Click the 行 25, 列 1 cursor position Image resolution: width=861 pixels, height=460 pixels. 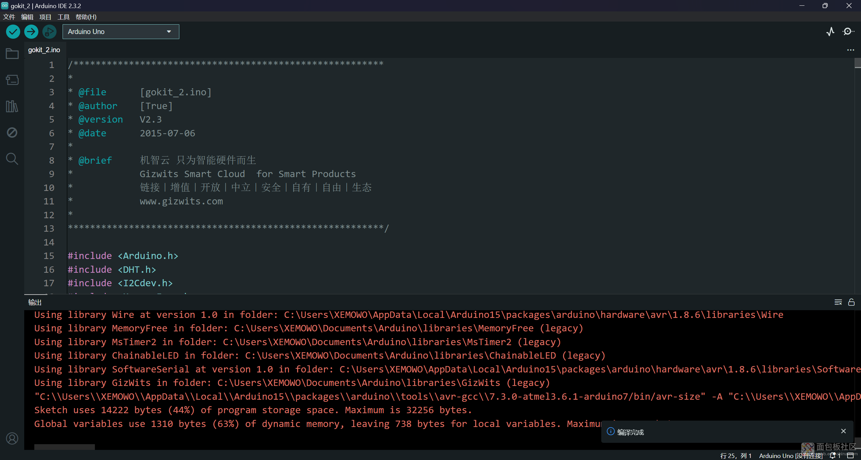(736, 456)
